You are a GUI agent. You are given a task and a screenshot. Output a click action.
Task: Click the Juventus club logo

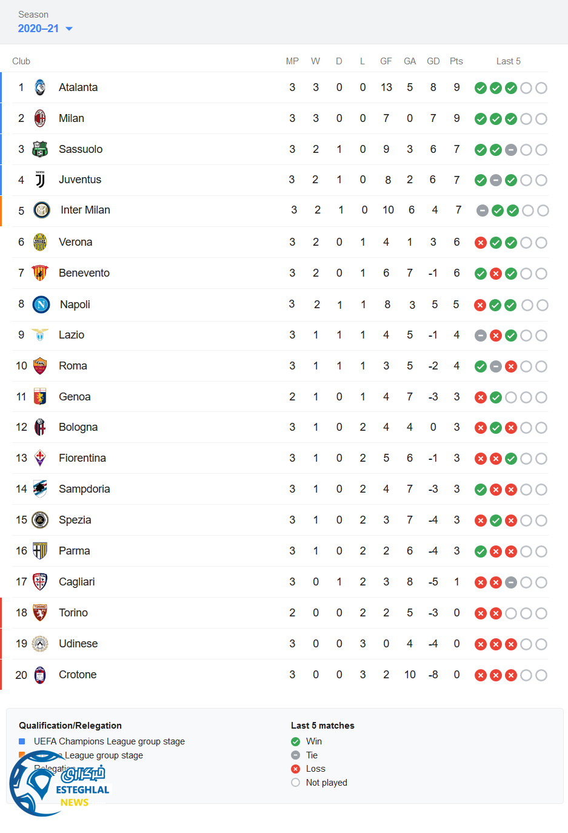[40, 180]
